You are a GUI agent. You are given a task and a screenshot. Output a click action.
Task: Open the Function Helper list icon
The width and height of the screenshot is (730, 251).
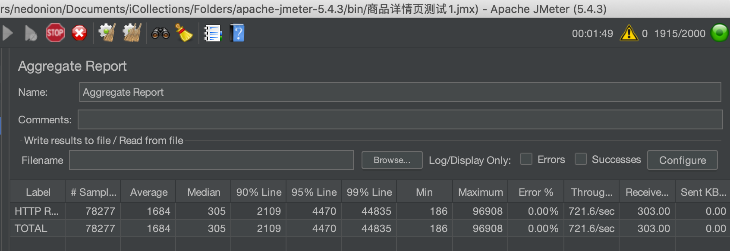coord(212,33)
